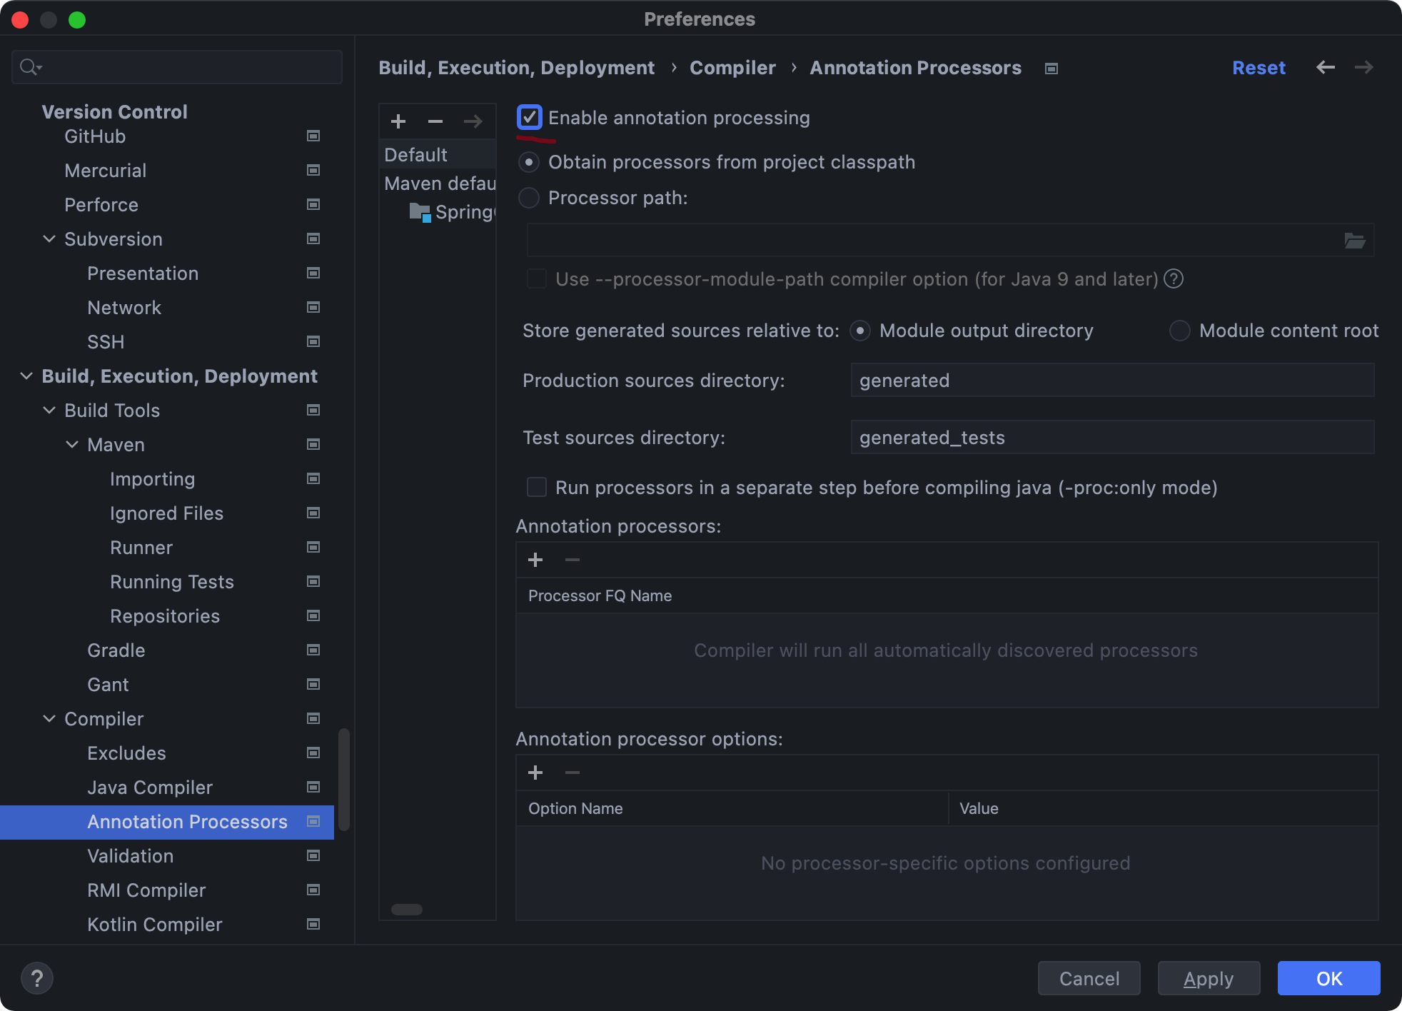The image size is (1402, 1011).
Task: Collapse the Maven tree node
Action: click(x=72, y=445)
